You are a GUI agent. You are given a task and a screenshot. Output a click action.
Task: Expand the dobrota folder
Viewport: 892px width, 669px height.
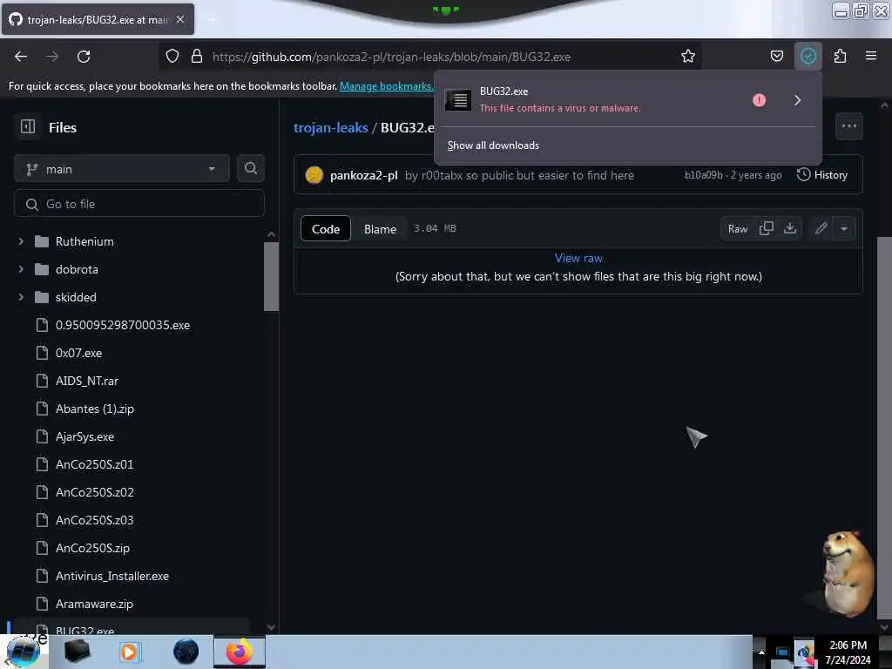point(21,269)
